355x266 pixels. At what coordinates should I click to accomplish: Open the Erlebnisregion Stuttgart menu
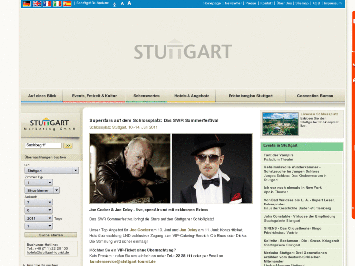251,96
